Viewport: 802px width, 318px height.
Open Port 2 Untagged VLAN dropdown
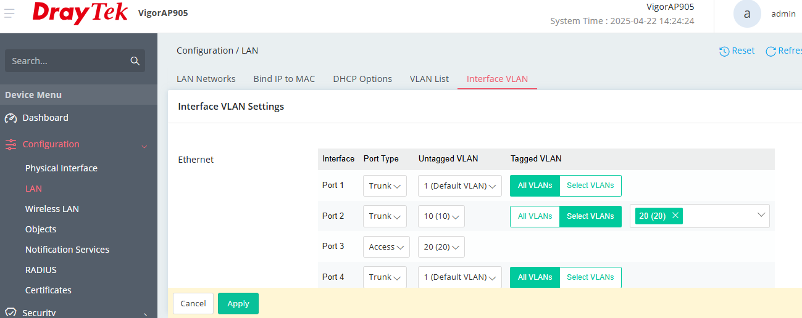pos(441,216)
